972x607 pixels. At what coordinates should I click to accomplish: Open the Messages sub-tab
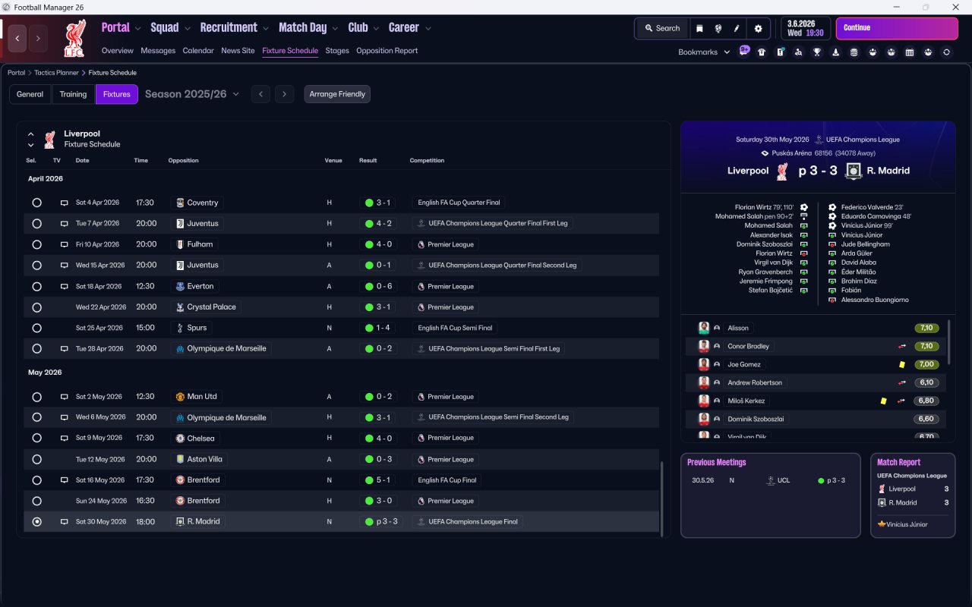(x=158, y=51)
